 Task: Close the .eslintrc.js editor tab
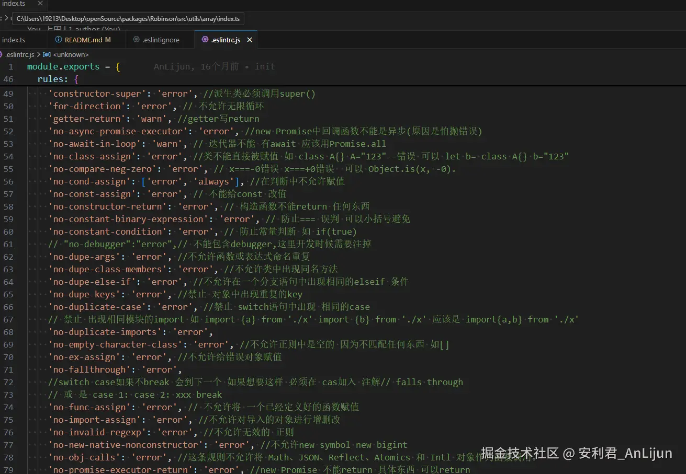coord(250,40)
